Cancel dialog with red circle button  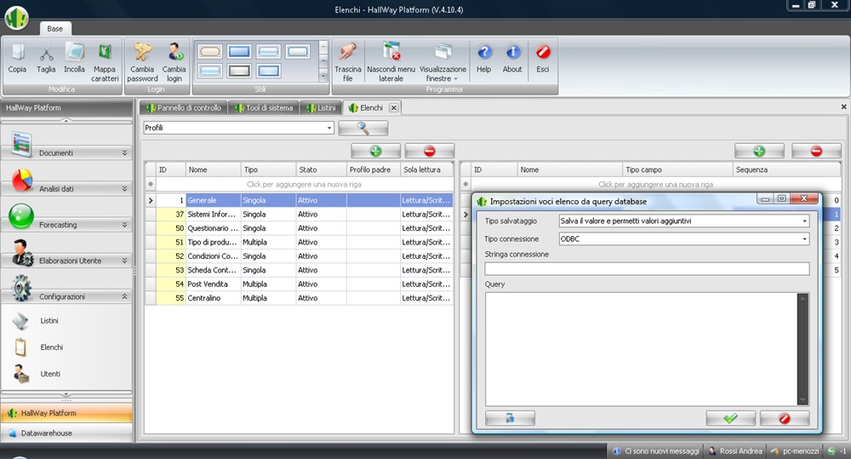coord(785,418)
